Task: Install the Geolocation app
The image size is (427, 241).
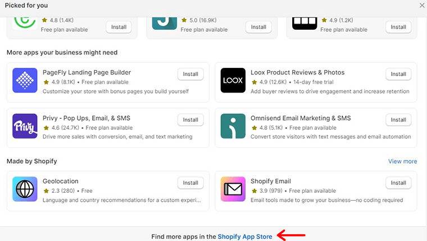Action: click(190, 183)
